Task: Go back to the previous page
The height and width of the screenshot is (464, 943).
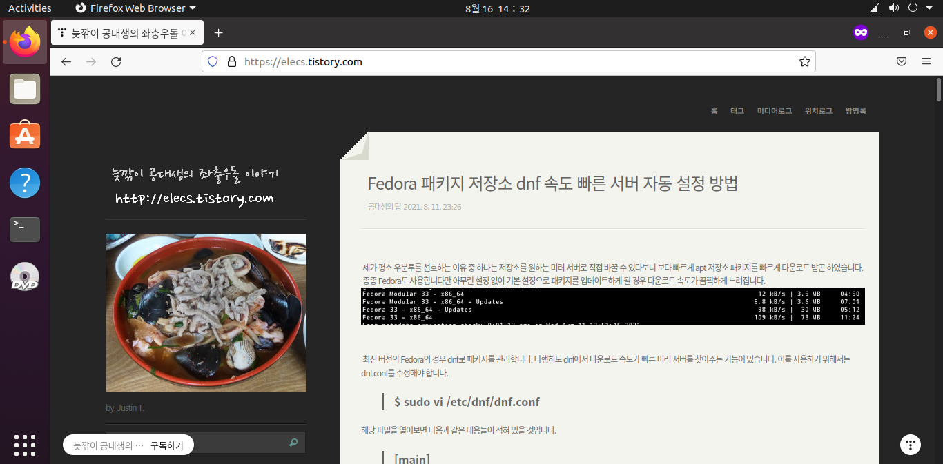Action: pos(66,62)
